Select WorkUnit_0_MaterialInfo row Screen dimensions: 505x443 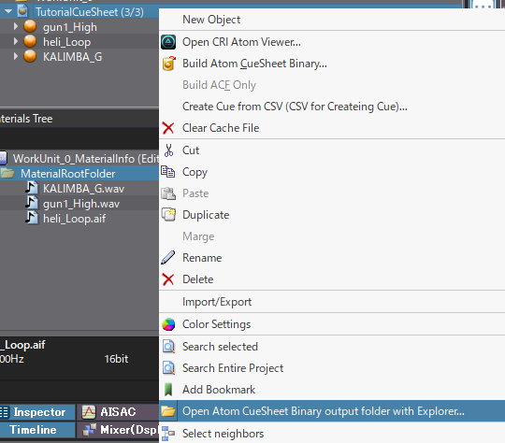click(79, 158)
